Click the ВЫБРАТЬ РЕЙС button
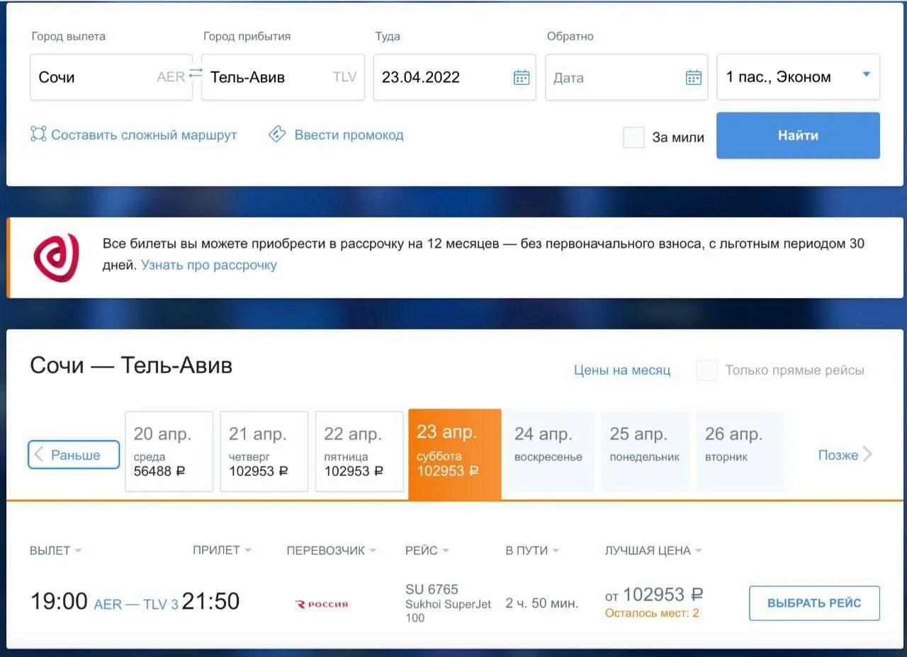Image resolution: width=907 pixels, height=657 pixels. coord(814,603)
